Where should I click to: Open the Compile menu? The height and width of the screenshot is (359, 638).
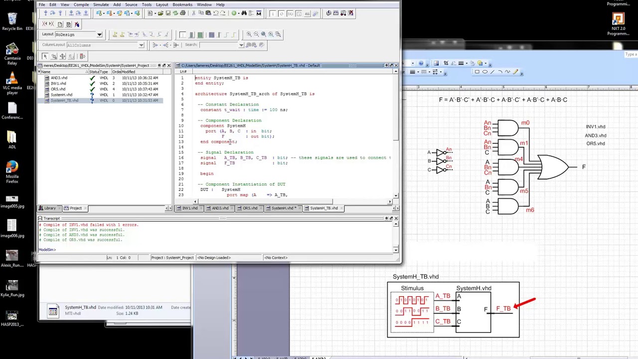point(81,4)
